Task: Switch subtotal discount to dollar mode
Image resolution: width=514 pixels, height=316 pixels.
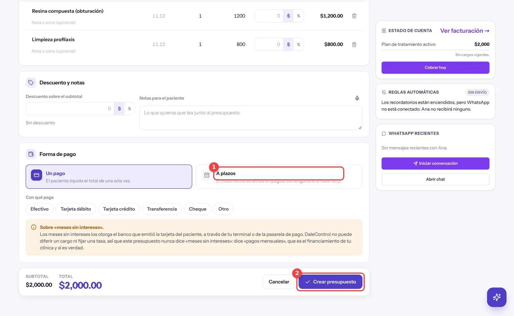Action: 119,109
